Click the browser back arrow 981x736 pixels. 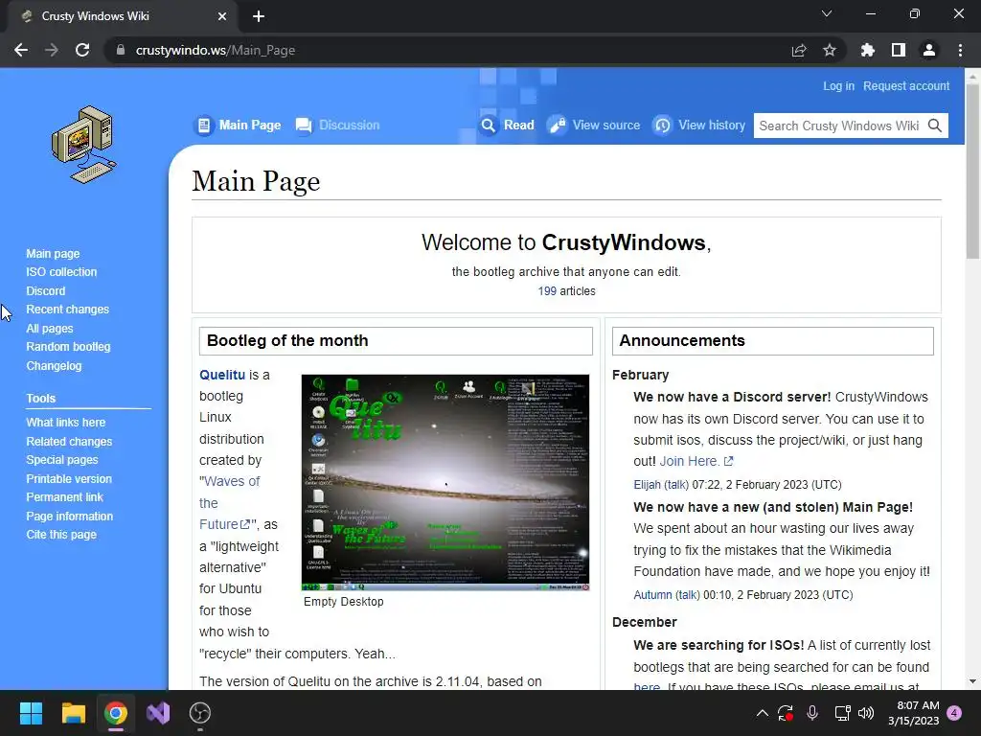pyautogui.click(x=21, y=50)
